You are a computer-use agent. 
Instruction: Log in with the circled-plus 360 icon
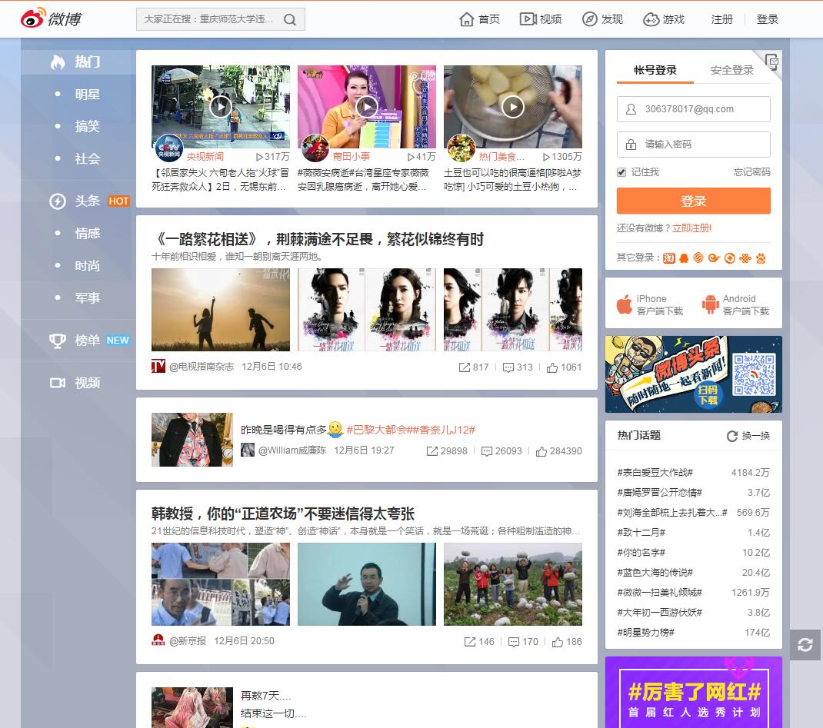point(730,258)
